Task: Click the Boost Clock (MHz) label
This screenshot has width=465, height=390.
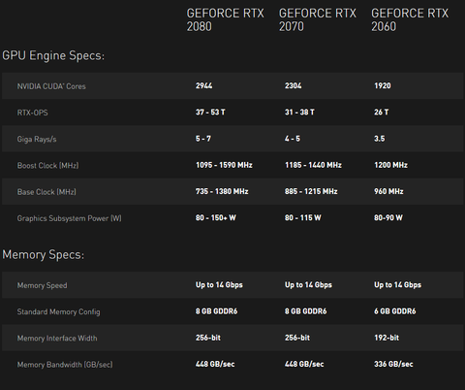Action: pos(47,166)
